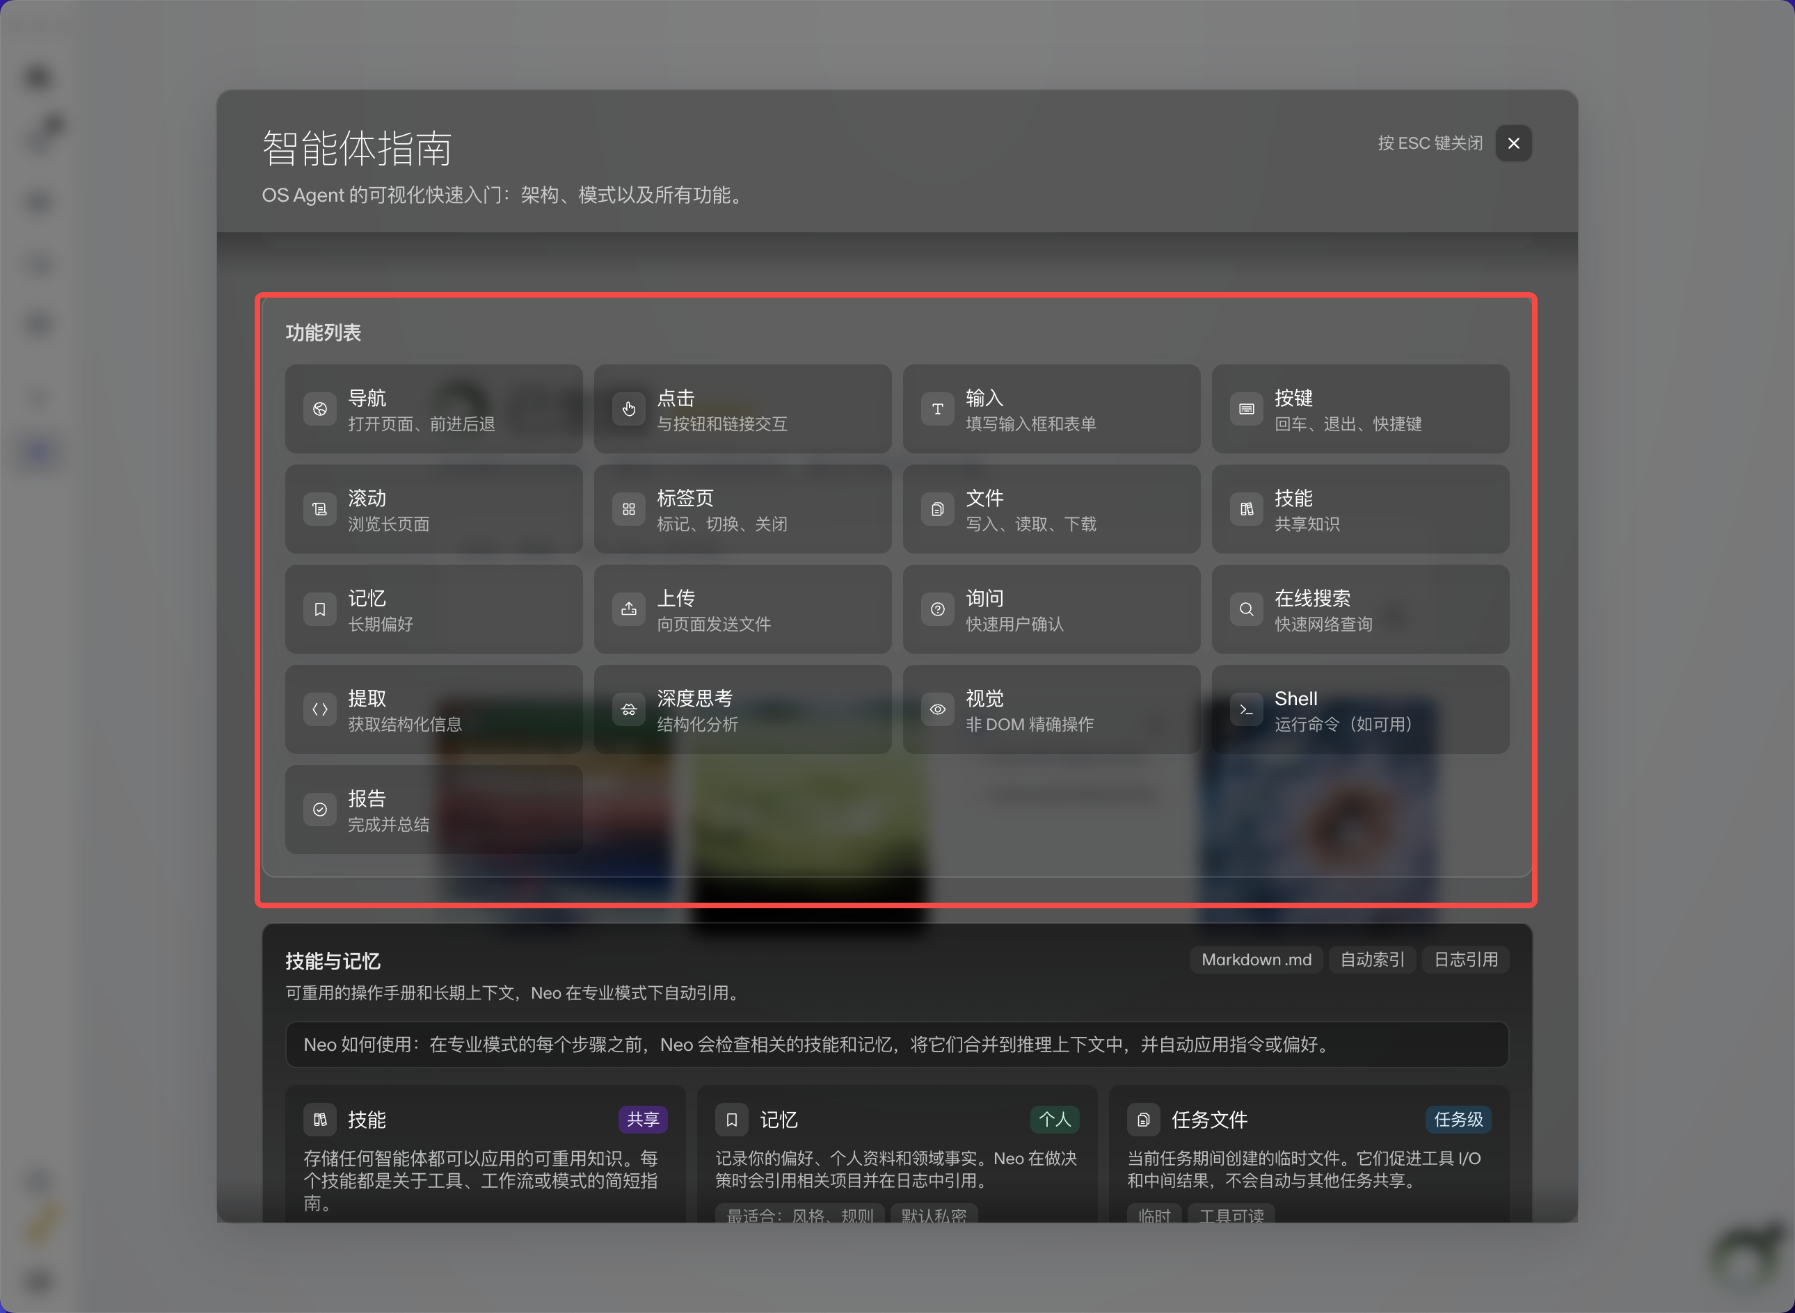The image size is (1795, 1313).
Task: Click the 任务级 badge on 任务文件
Action: (1458, 1119)
